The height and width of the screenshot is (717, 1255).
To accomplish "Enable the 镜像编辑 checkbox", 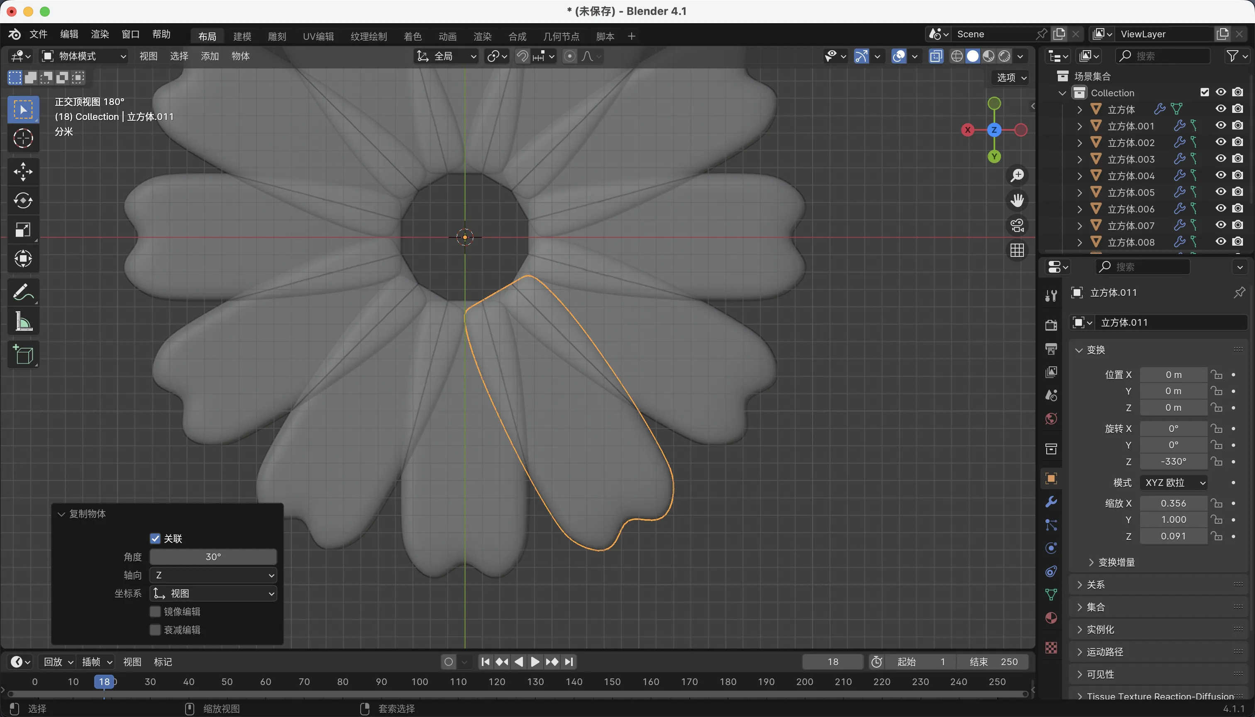I will click(x=155, y=612).
